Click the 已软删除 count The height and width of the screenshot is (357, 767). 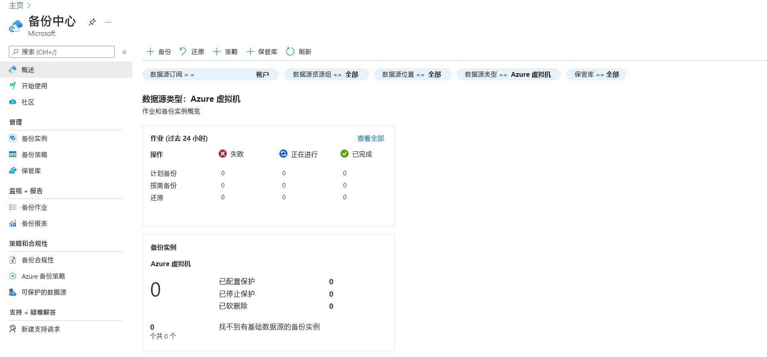point(331,306)
